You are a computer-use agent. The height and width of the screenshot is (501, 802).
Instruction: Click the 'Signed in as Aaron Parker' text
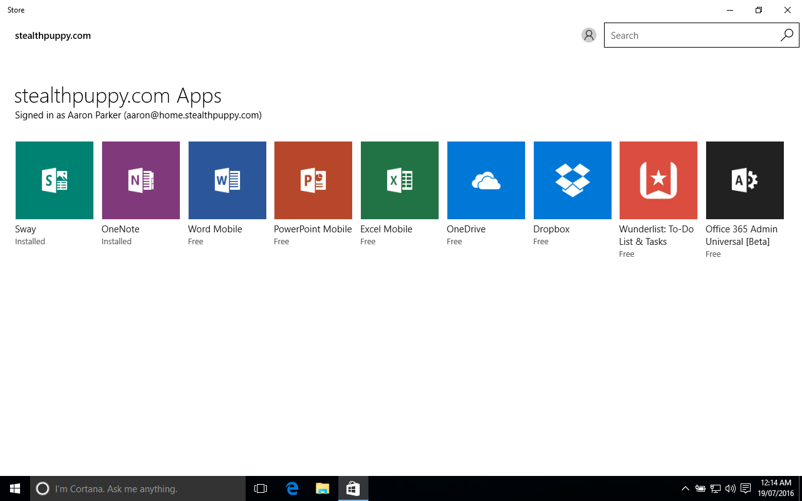click(x=138, y=115)
